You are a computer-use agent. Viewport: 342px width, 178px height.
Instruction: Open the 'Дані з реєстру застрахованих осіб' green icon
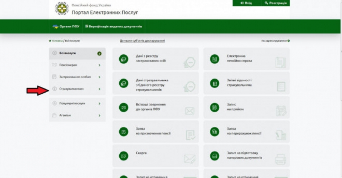point(123,59)
